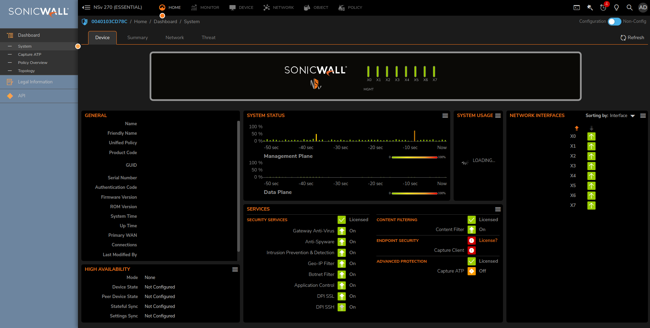Click Capture ATP Off status indicator

click(472, 271)
